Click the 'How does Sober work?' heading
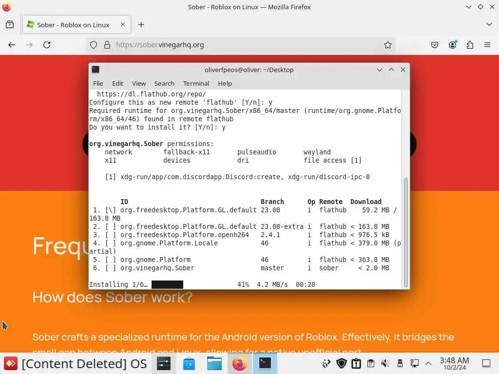The height and width of the screenshot is (374, 499). tap(113, 298)
